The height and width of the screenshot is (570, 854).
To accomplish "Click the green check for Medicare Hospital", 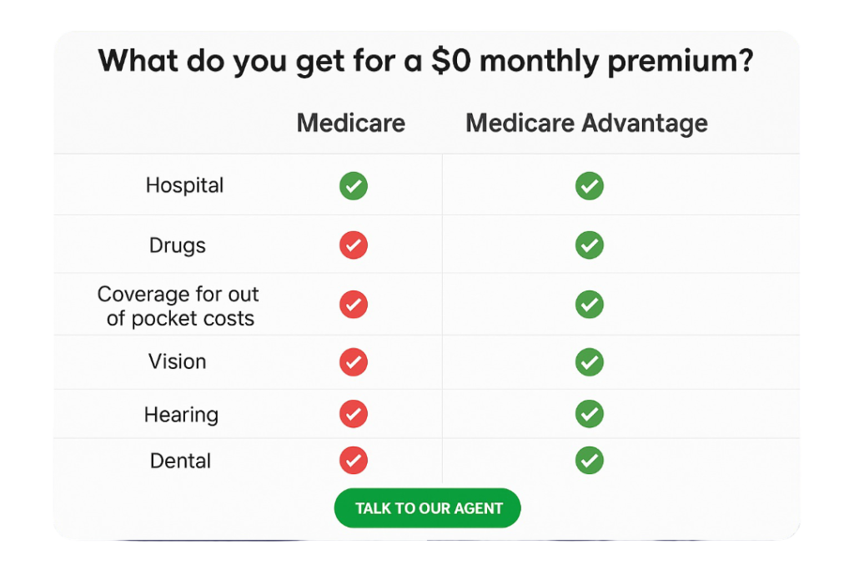I will click(354, 186).
